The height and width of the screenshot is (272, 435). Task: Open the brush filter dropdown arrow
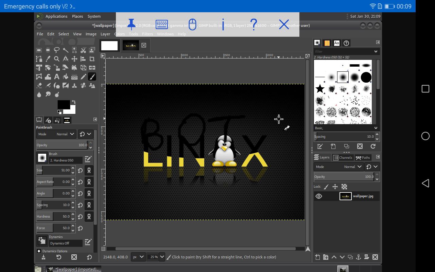click(x=376, y=51)
